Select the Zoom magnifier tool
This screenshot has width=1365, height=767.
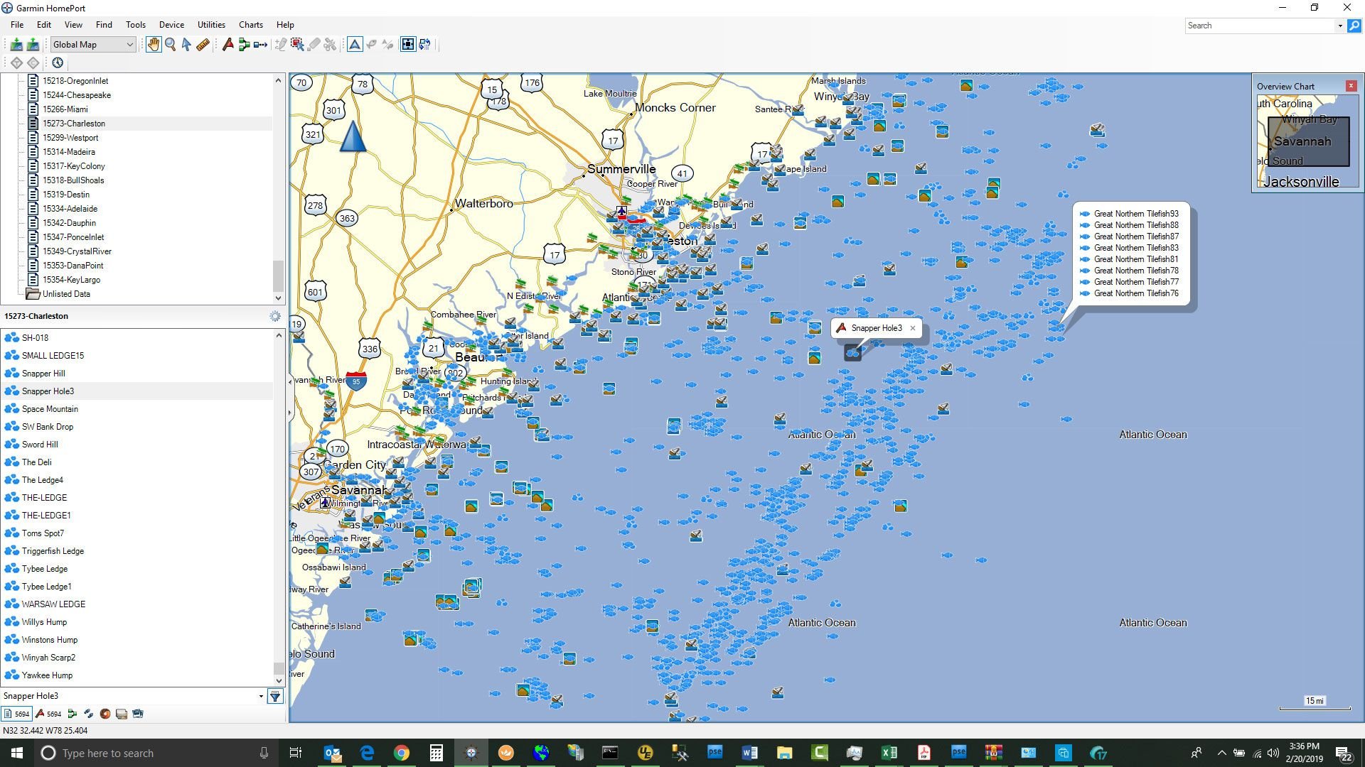(171, 45)
